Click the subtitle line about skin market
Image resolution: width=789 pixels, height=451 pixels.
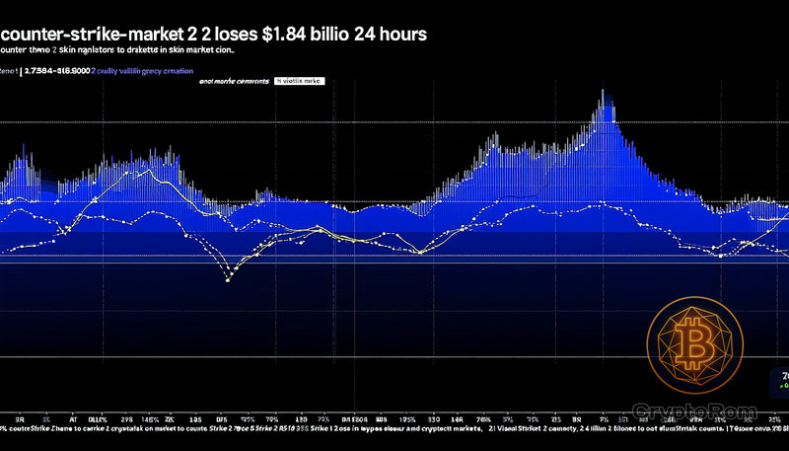pos(117,49)
